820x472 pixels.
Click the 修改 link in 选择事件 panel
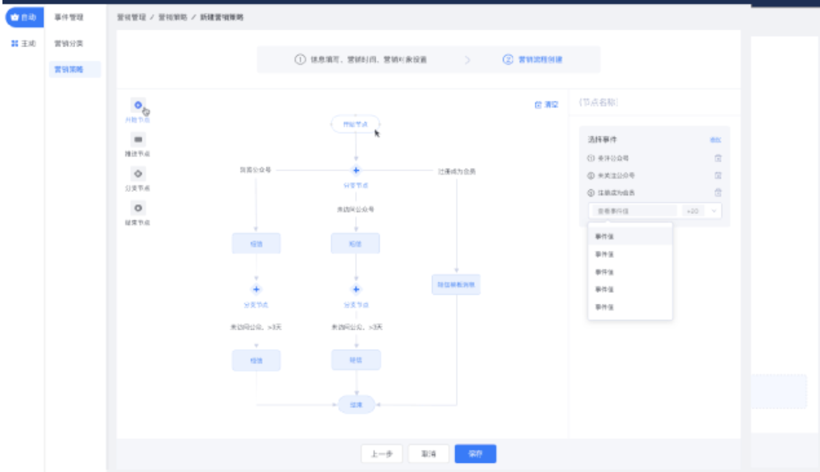[716, 140]
